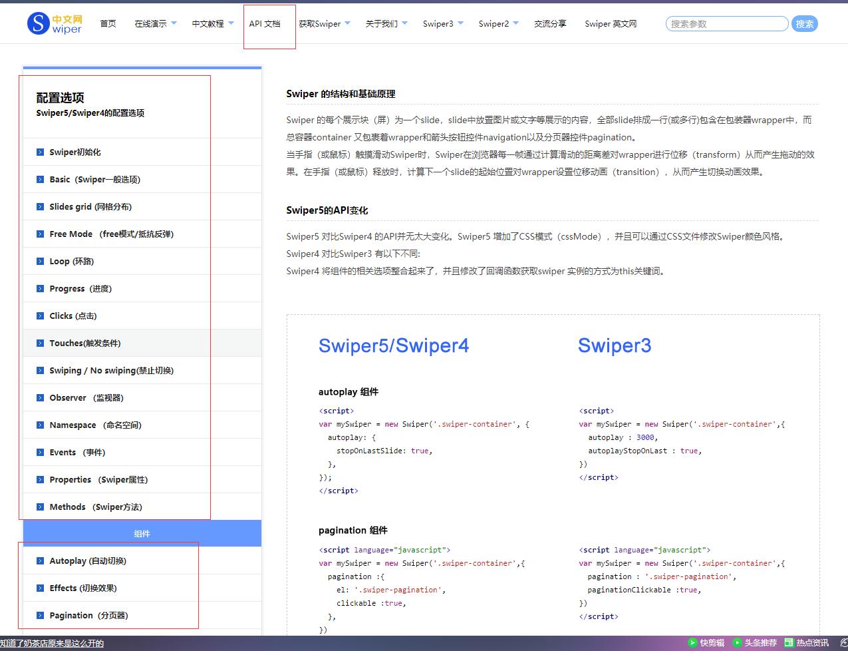Click the arrow icon beside Basic (Swiper一般选项)
This screenshot has height=651, width=848.
(41, 180)
